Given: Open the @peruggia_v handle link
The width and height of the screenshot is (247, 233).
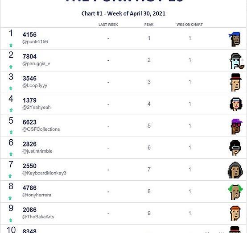Looking at the screenshot, I should click(36, 63).
